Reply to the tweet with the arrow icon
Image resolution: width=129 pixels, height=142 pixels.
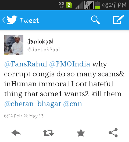(x=16, y=133)
